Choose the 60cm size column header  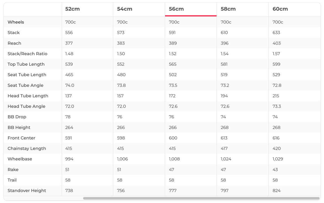coord(280,9)
